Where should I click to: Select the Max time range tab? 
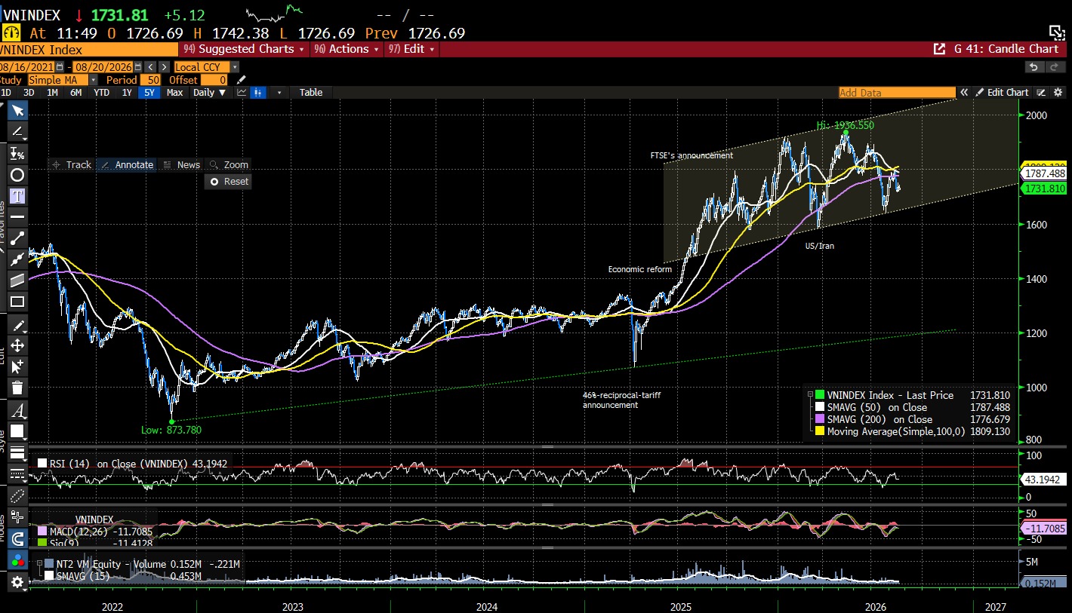pos(174,93)
